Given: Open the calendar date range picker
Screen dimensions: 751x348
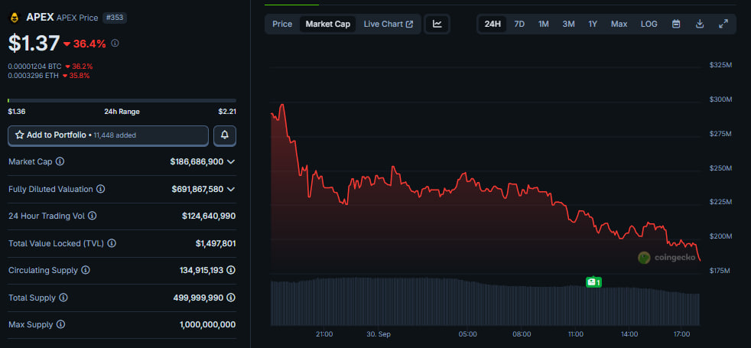Looking at the screenshot, I should click(x=676, y=24).
